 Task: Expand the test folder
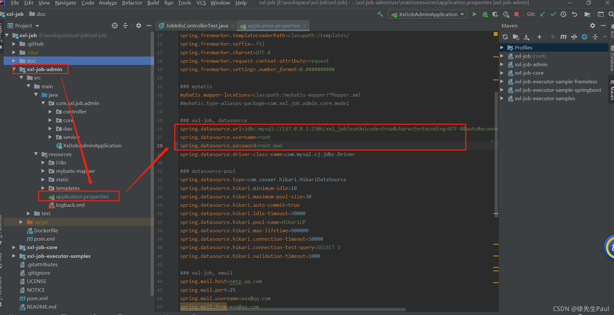(29, 214)
